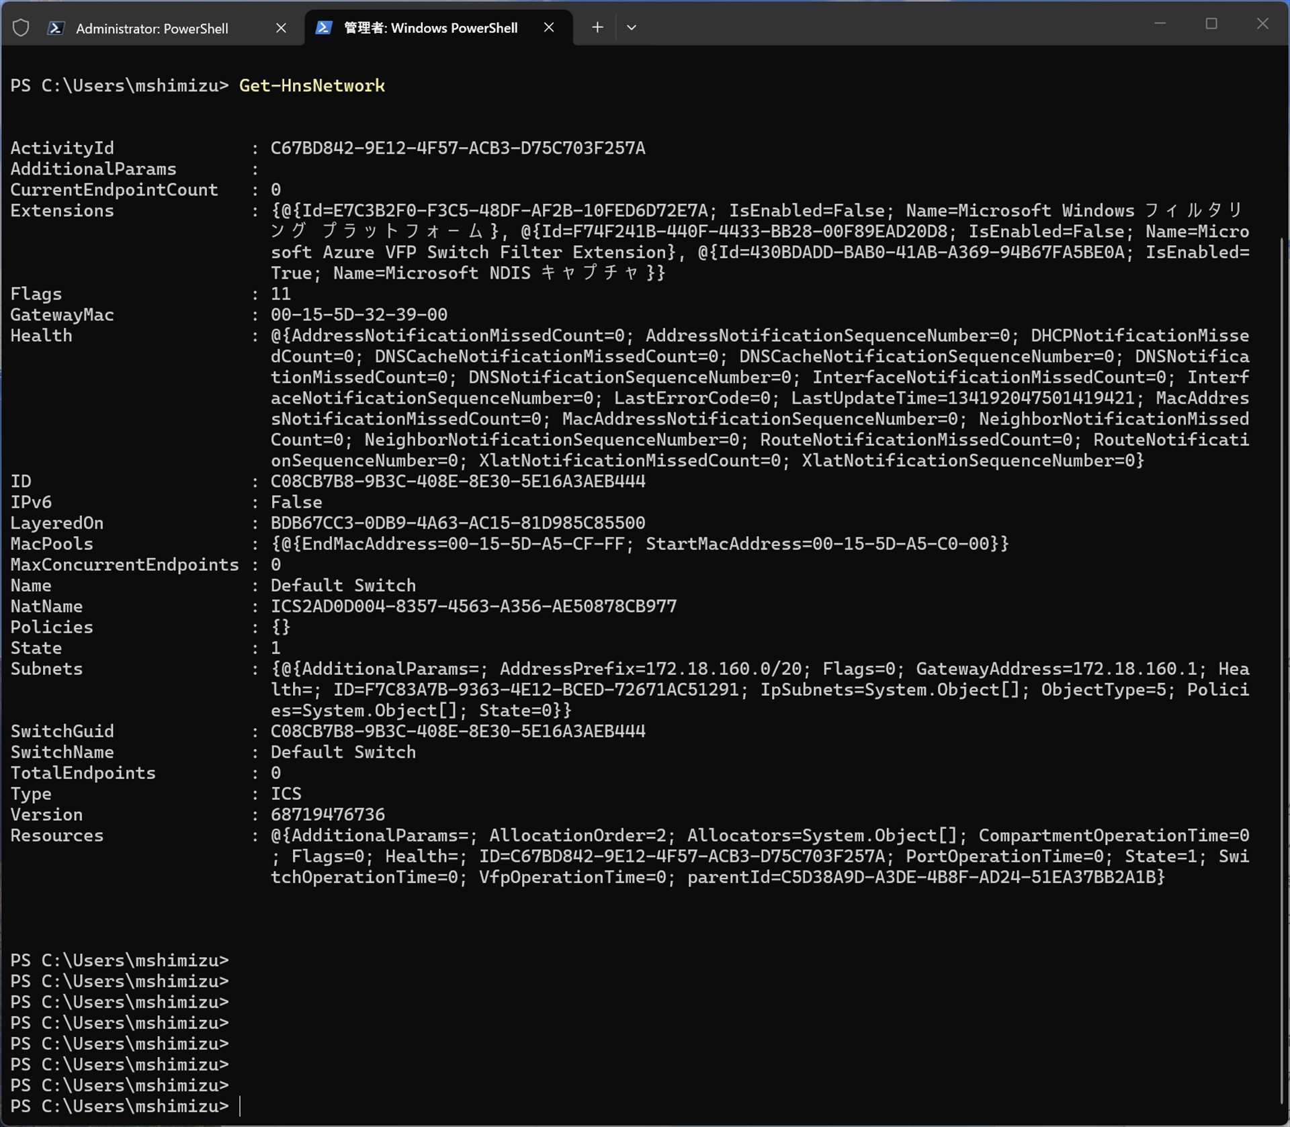
Task: Click the Get-HnsNetwork command text
Action: pyautogui.click(x=312, y=86)
